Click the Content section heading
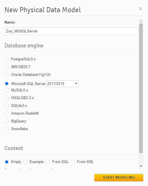The width and height of the screenshot is (148, 186). tap(14, 148)
